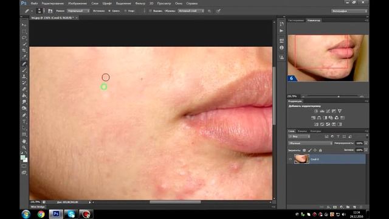
Task: Select the Hand tool
Action: tap(24, 141)
